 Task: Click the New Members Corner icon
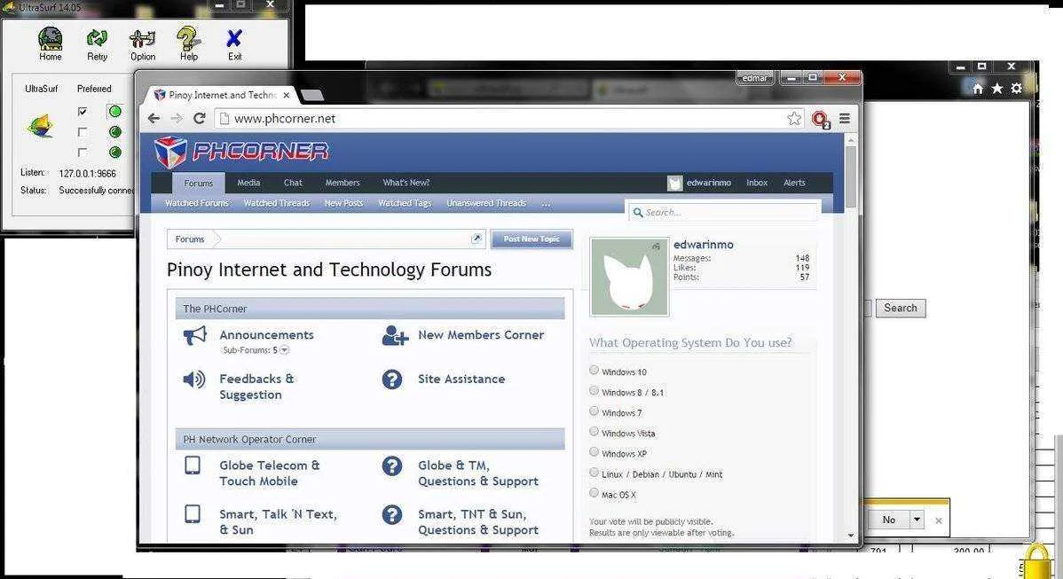395,335
